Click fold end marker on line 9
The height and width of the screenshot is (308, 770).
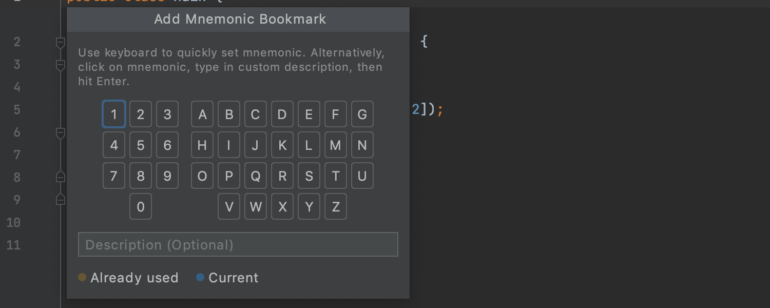(60, 200)
